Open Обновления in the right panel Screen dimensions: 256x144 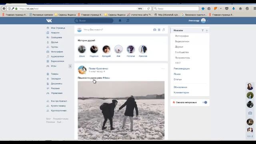click(180, 87)
